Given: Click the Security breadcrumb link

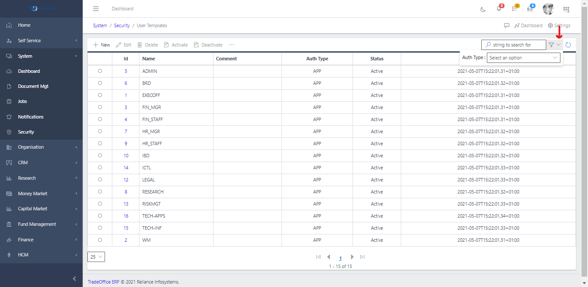Looking at the screenshot, I should click(122, 25).
